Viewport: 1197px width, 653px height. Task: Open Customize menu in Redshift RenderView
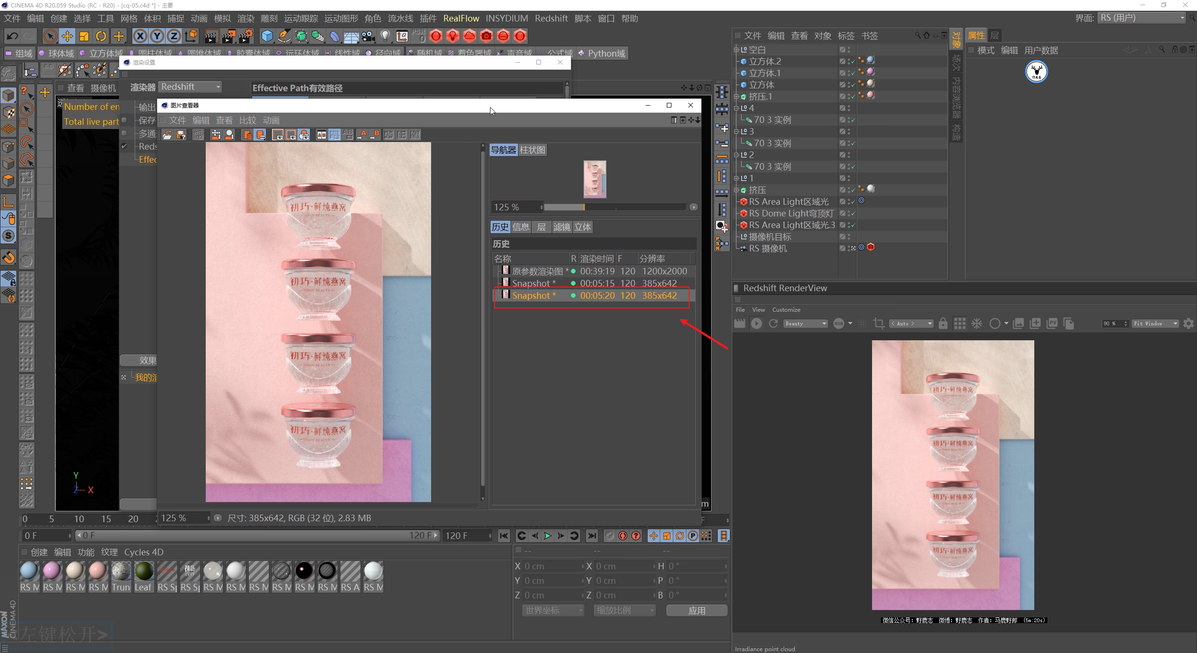click(x=786, y=310)
